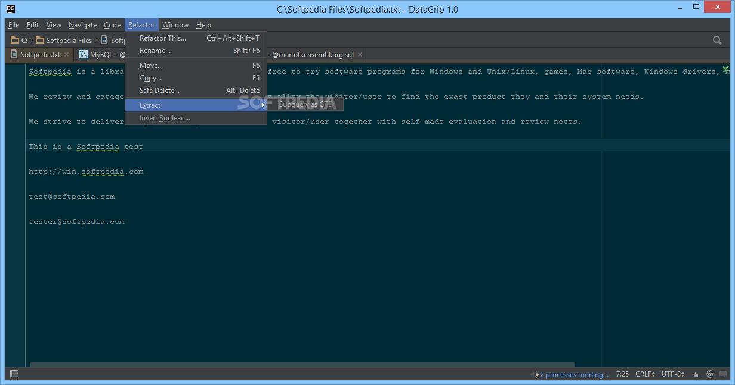
Task: Open the notifications speech bubble icon
Action: pos(723,375)
